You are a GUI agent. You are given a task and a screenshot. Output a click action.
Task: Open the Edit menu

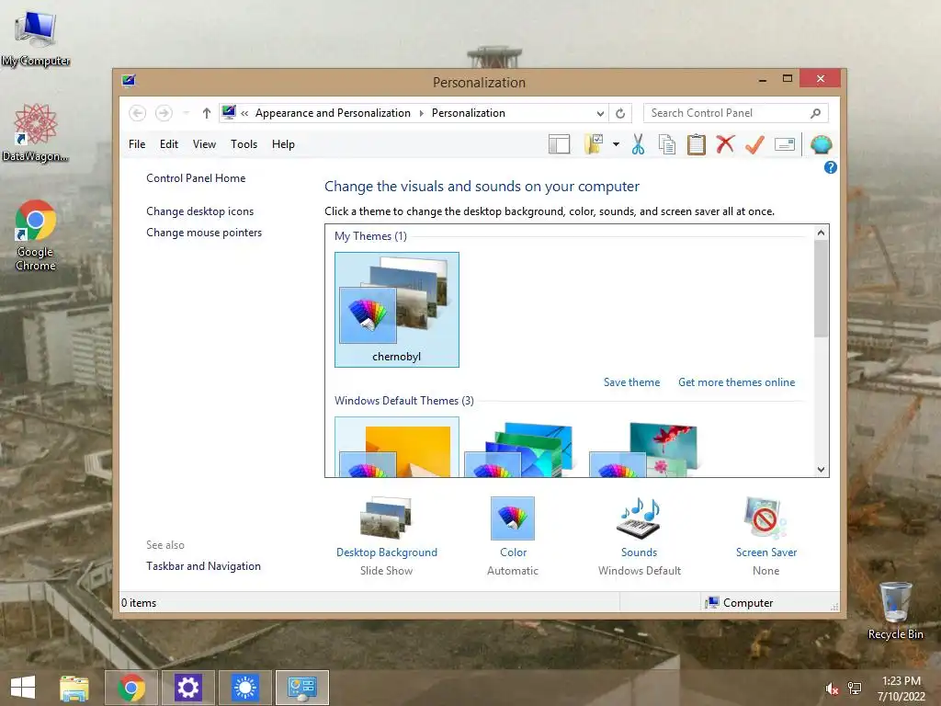[x=169, y=144]
